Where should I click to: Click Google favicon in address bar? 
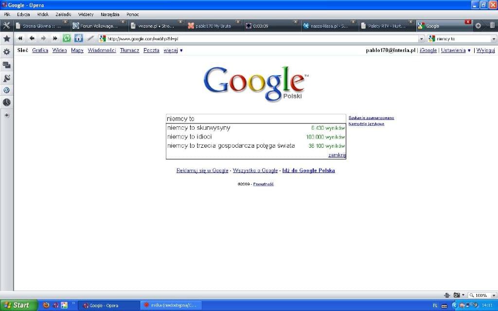pyautogui.click(x=102, y=39)
